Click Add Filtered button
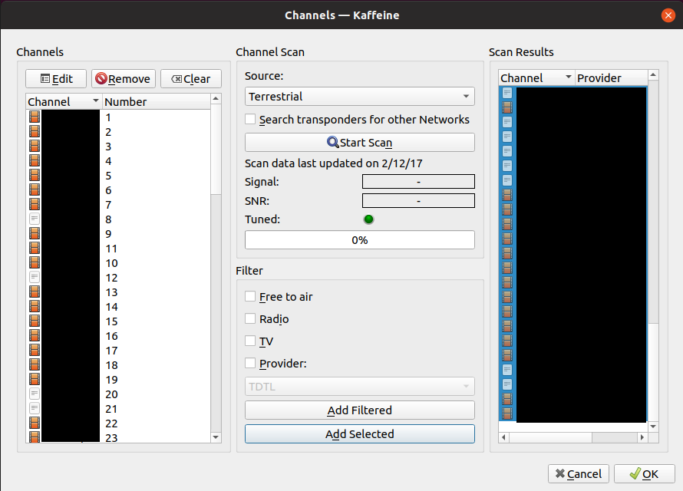 click(360, 410)
